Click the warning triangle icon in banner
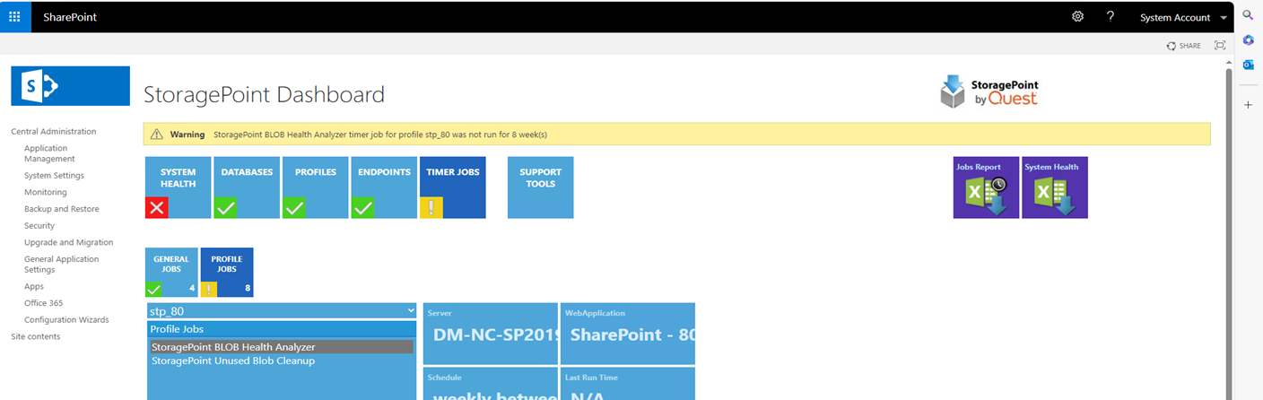Image resolution: width=1263 pixels, height=400 pixels. click(x=157, y=135)
